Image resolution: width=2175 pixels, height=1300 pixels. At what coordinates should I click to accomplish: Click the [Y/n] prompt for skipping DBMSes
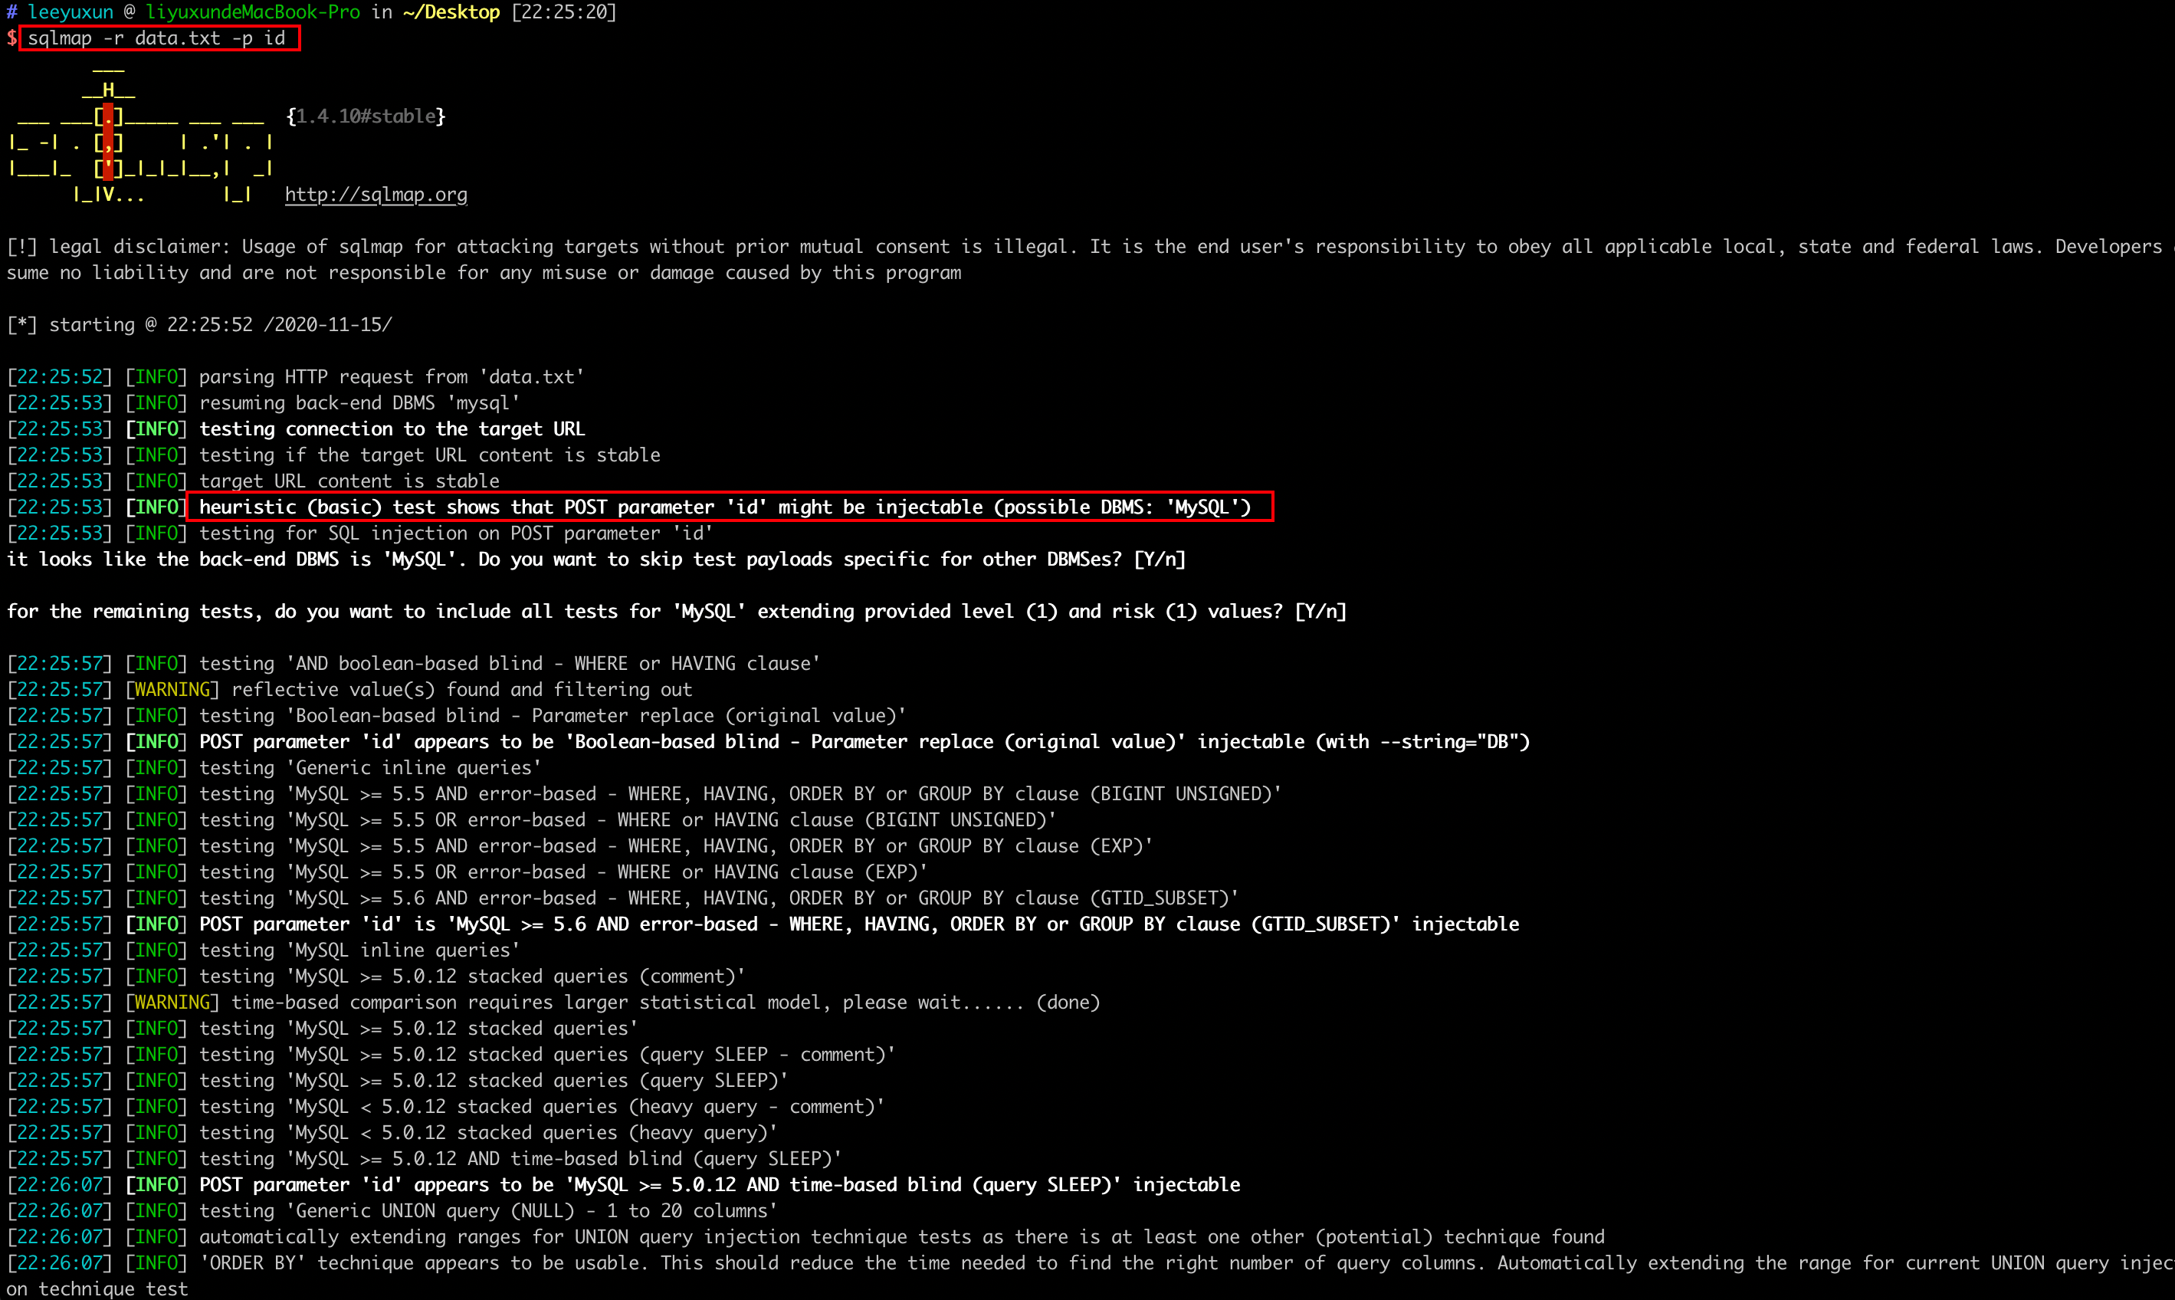[x=1160, y=560]
